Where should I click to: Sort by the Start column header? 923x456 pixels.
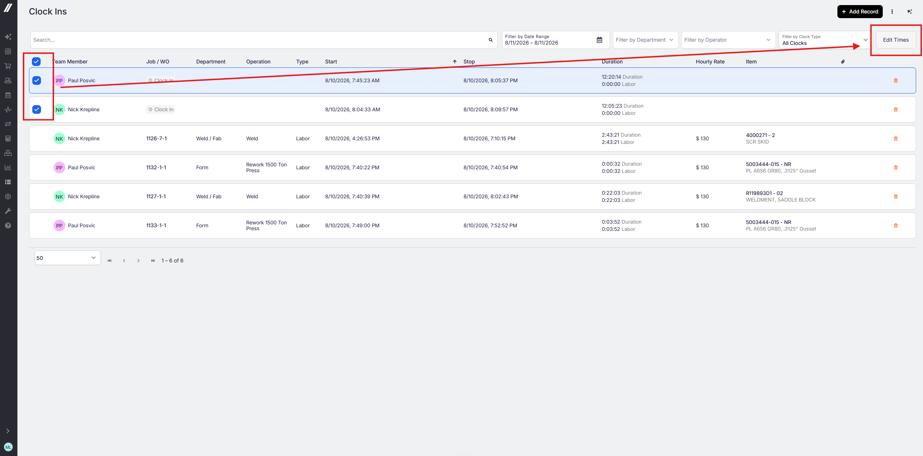pos(331,62)
